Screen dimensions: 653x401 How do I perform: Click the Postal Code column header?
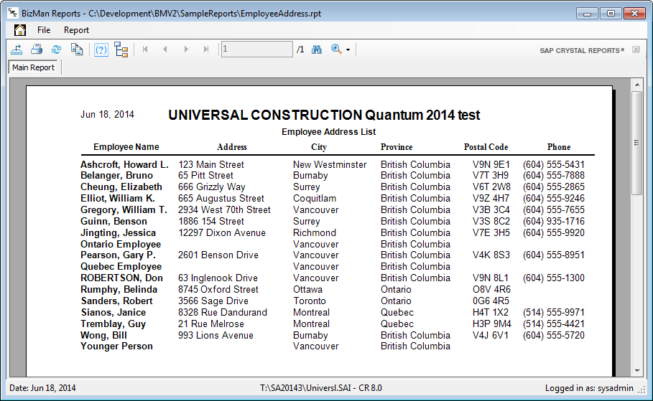point(486,147)
